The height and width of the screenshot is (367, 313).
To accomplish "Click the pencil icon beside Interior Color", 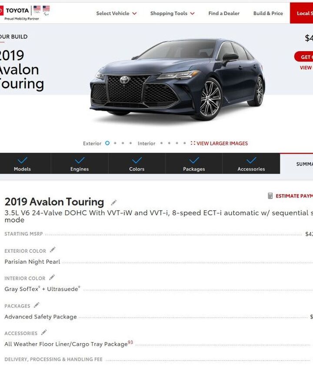I will 52,277.
